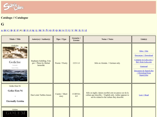Click Descargar de SuperLibre download link
This screenshot has width=157, height=117.
(144, 73)
